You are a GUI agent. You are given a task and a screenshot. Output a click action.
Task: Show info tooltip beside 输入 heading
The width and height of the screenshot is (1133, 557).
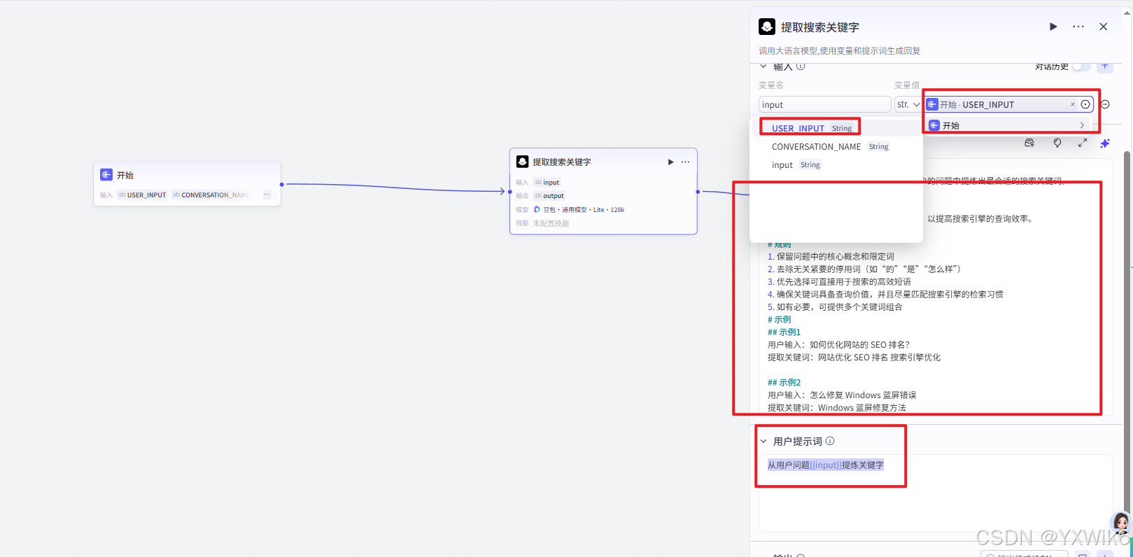(801, 66)
